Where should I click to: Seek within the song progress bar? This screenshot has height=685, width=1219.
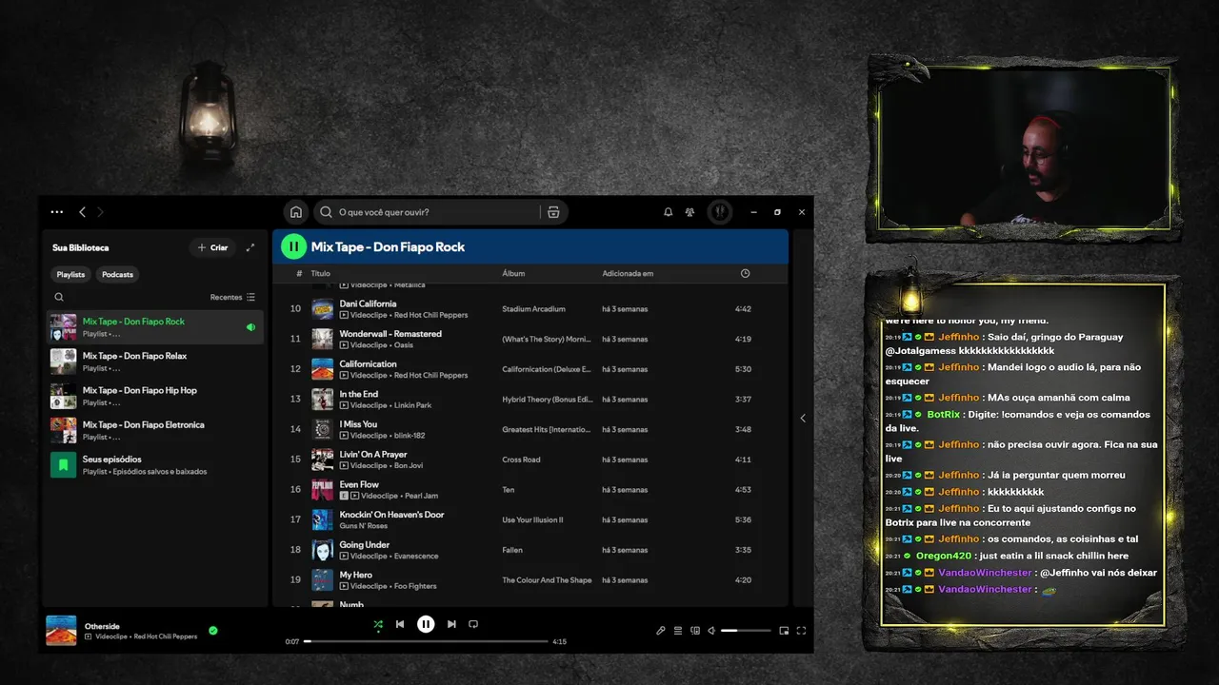[x=426, y=641]
